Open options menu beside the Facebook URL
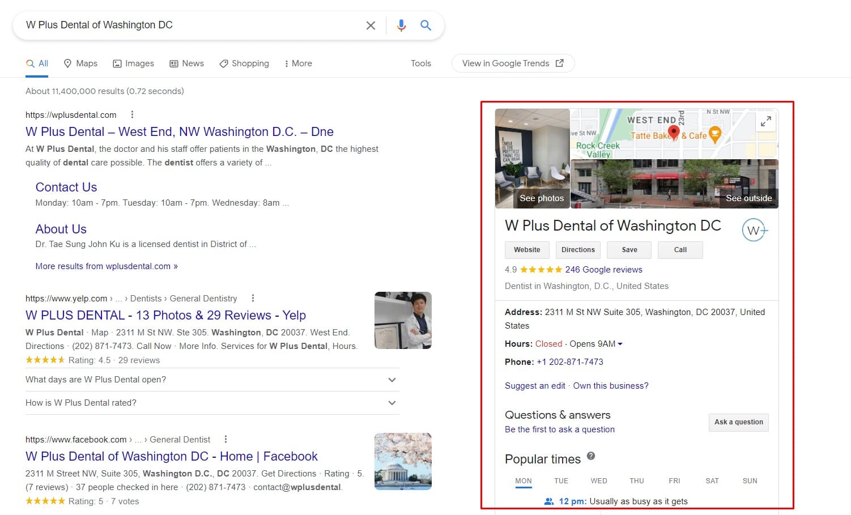Screen dimensions: 851x515 pyautogui.click(x=225, y=439)
